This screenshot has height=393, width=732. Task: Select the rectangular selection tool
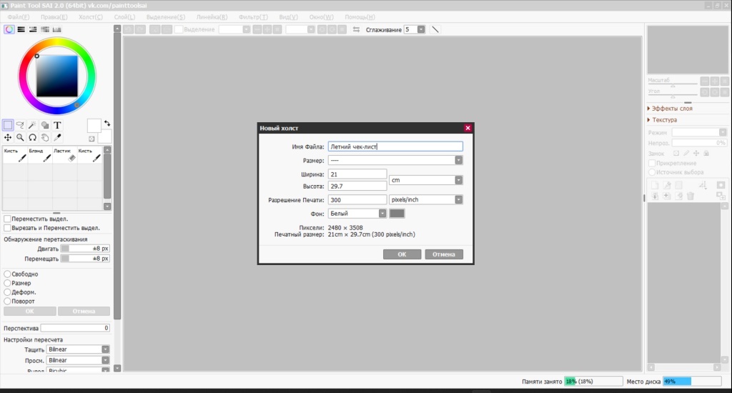(8, 125)
